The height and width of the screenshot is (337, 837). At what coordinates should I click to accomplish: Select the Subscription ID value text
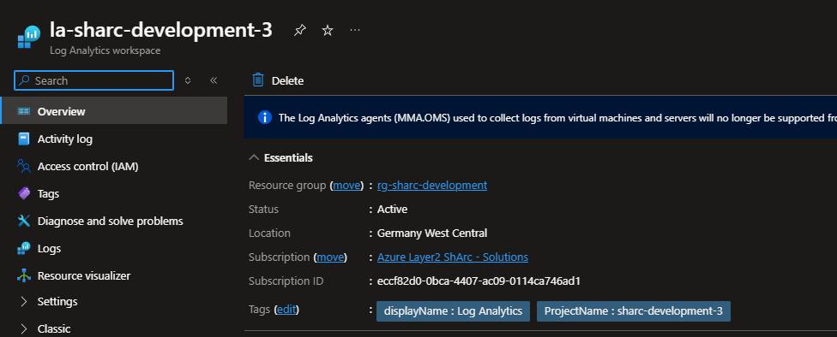479,281
